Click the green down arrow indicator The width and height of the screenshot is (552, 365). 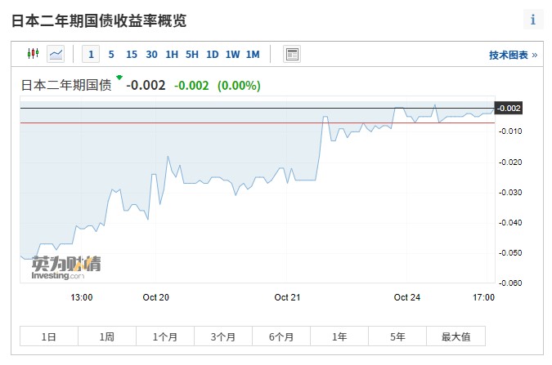click(119, 78)
